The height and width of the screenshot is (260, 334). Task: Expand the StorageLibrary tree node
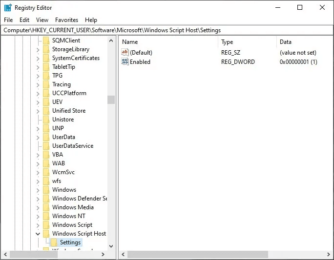point(38,49)
